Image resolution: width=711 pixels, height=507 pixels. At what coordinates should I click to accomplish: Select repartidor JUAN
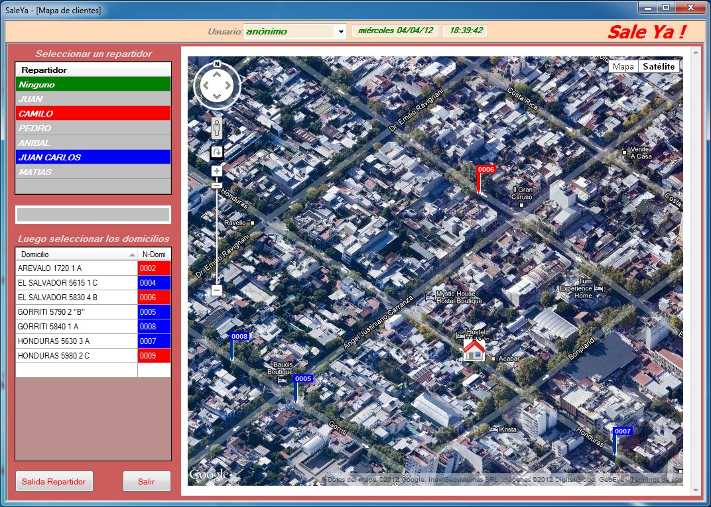94,99
